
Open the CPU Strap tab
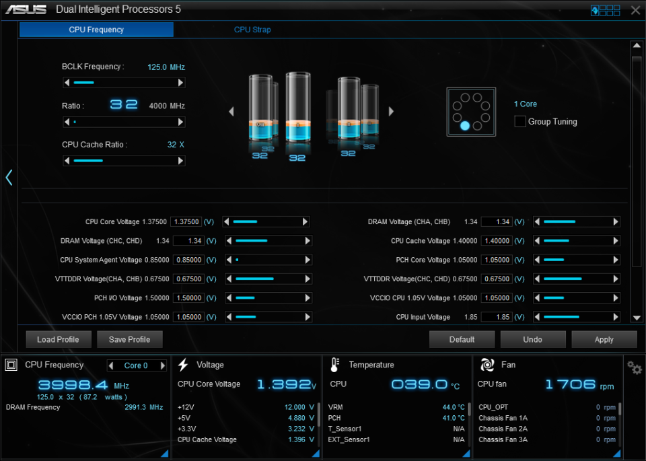click(252, 30)
